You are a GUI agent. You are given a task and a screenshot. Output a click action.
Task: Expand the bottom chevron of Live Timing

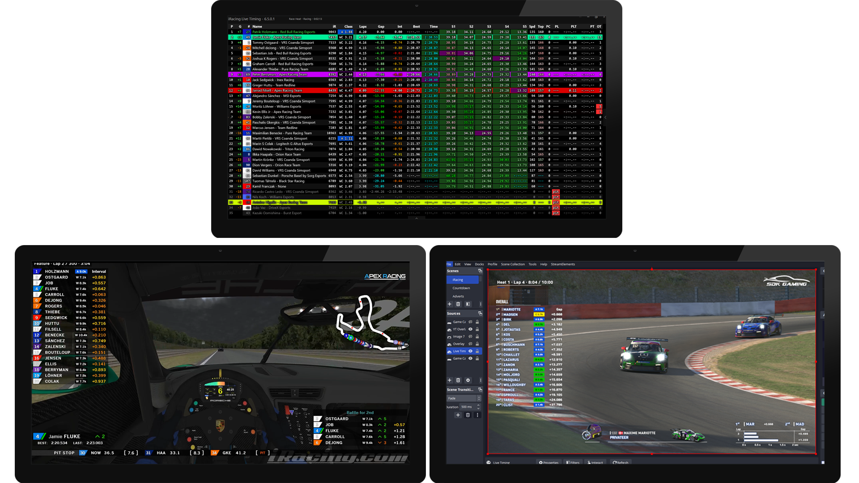pos(417,218)
